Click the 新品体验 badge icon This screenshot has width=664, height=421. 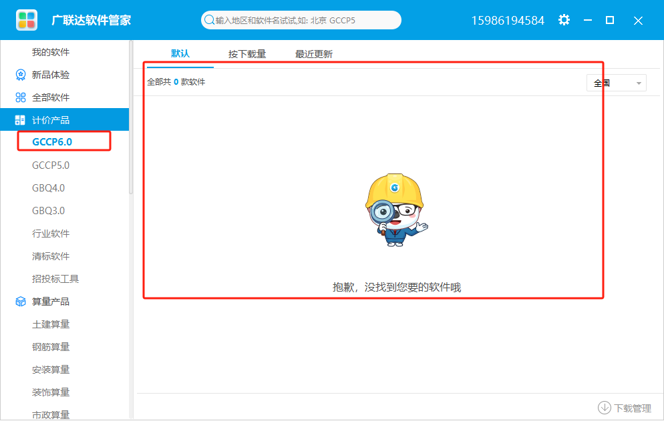(x=20, y=75)
